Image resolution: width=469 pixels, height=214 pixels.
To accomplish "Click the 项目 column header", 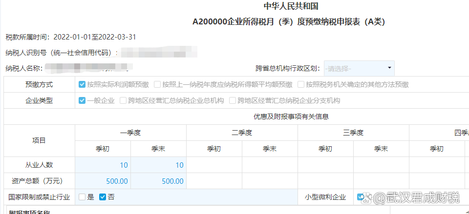I will (39, 140).
